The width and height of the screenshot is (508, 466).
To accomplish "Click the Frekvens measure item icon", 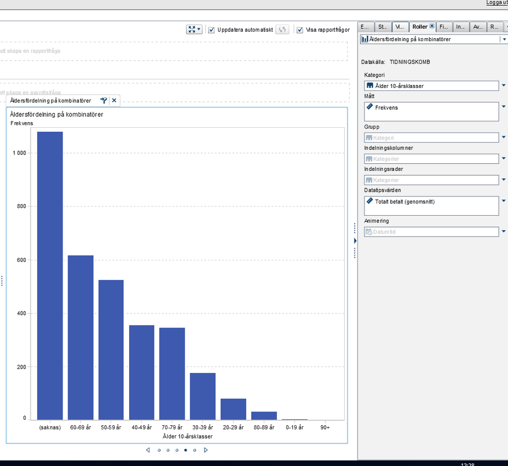I will (370, 107).
